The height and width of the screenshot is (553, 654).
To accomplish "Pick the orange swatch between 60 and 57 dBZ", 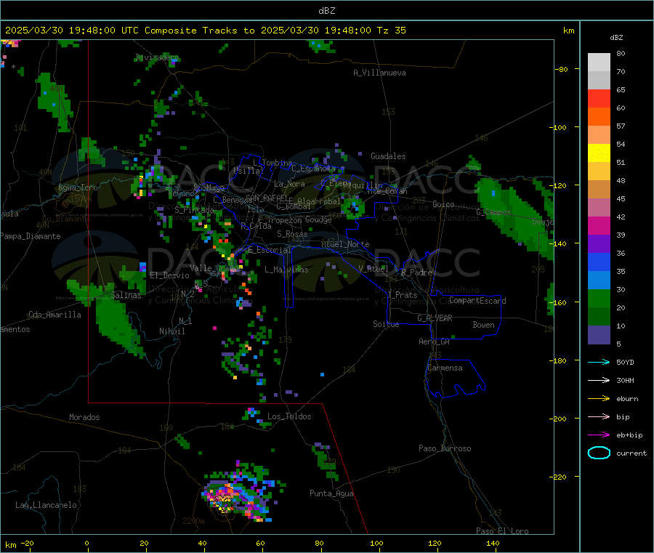I will pos(599,117).
